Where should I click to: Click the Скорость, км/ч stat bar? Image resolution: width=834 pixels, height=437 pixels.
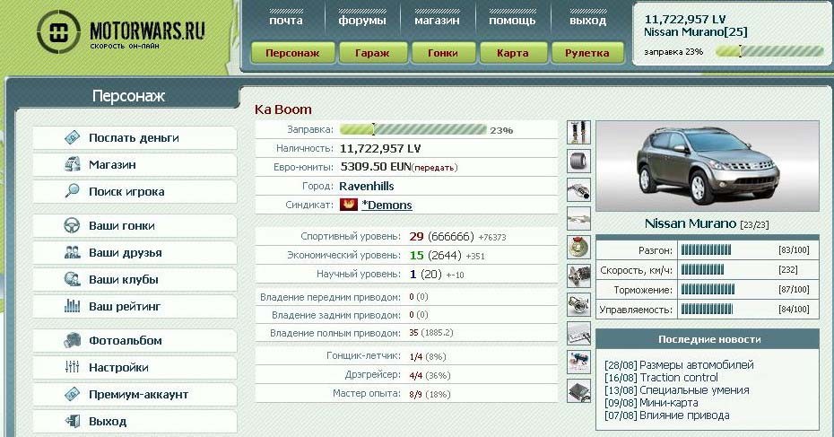[702, 270]
